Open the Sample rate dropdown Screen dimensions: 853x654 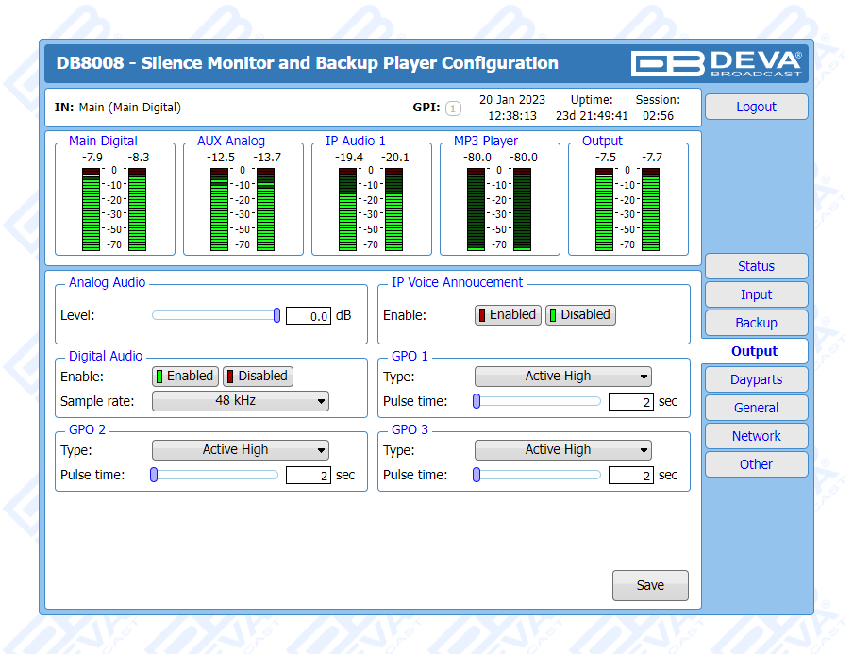[240, 401]
